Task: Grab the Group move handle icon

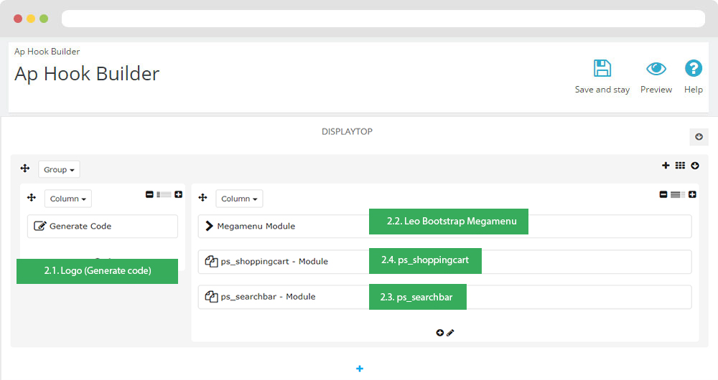Action: 25,168
